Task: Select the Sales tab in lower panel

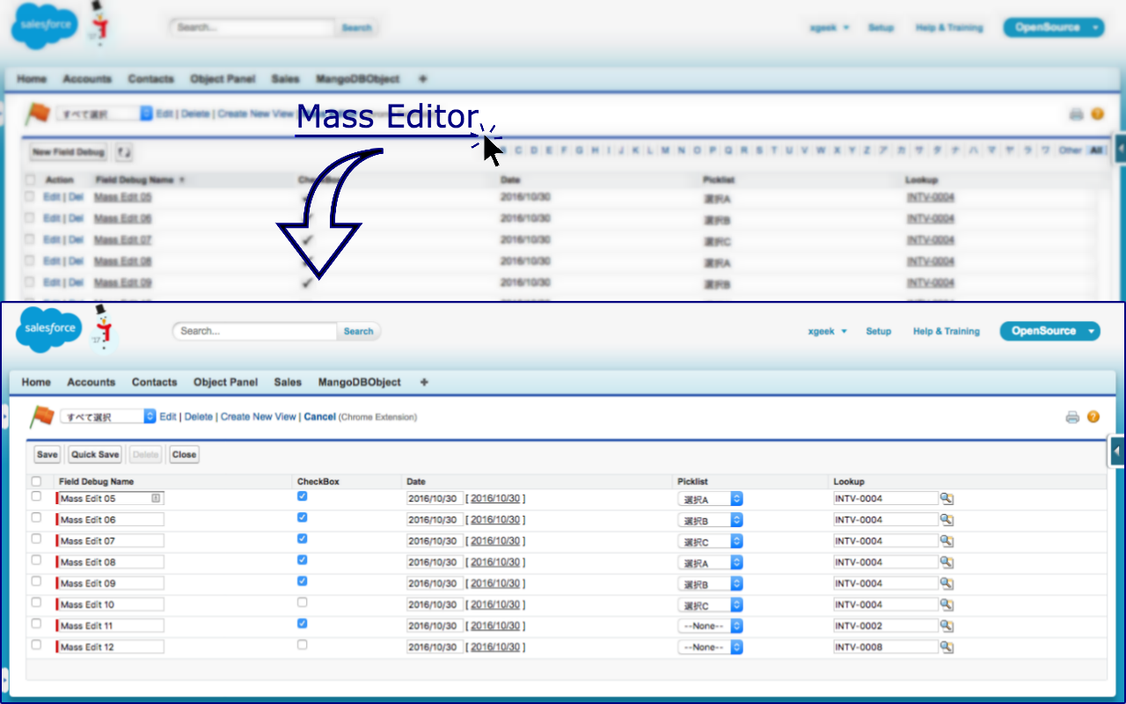Action: coord(288,382)
